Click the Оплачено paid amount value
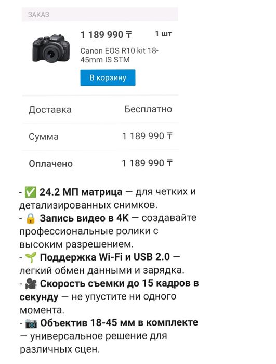Screen dimensions: 276x364 pos(147,163)
